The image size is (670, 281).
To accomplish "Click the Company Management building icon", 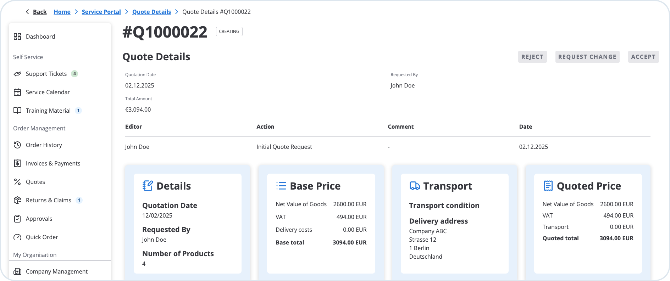I will pyautogui.click(x=17, y=271).
